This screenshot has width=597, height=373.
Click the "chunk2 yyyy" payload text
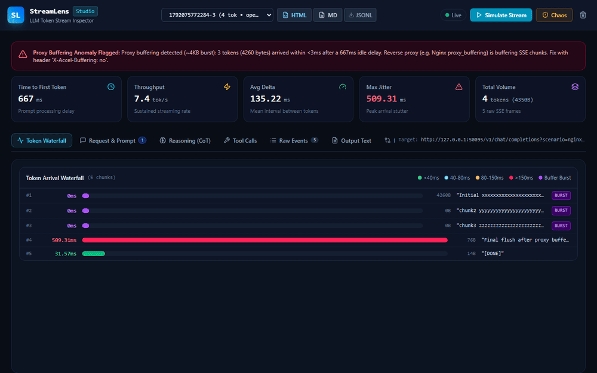[x=500, y=211]
